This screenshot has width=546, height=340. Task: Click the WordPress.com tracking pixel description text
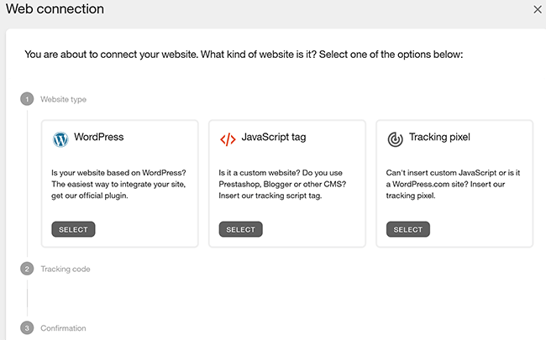(453, 184)
